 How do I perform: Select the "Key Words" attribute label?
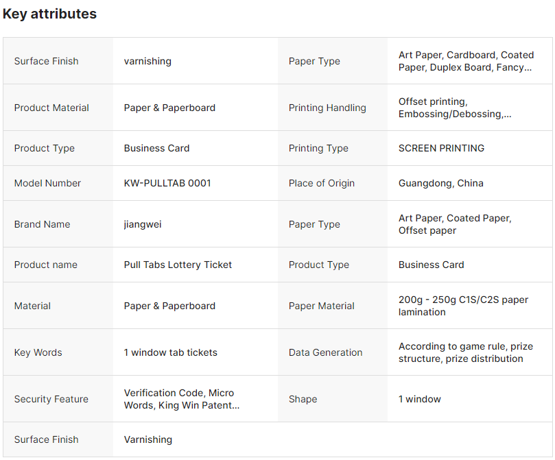(38, 352)
